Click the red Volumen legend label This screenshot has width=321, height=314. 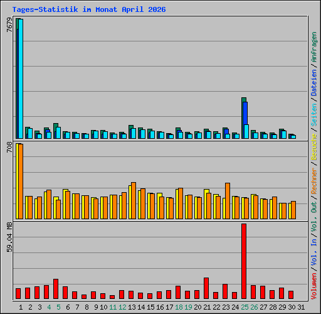coord(314,286)
